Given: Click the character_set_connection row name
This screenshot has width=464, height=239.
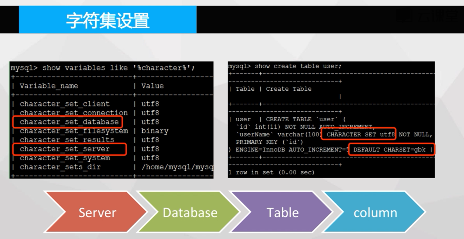Looking at the screenshot, I should [x=74, y=113].
